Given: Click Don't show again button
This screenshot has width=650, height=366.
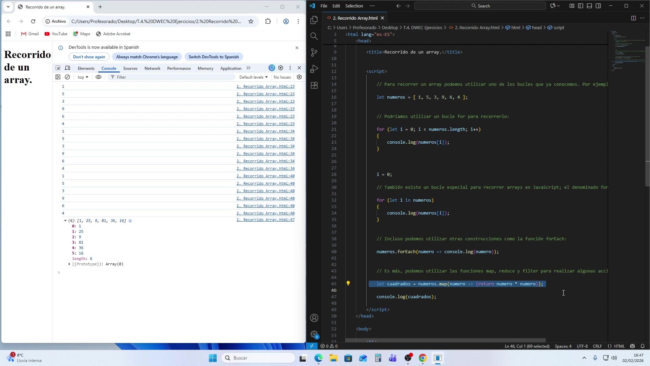Looking at the screenshot, I should [x=89, y=57].
